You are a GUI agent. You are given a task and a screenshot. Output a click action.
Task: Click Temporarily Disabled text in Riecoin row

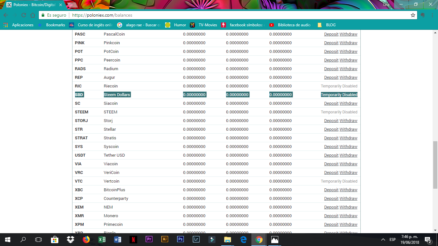pyautogui.click(x=339, y=86)
